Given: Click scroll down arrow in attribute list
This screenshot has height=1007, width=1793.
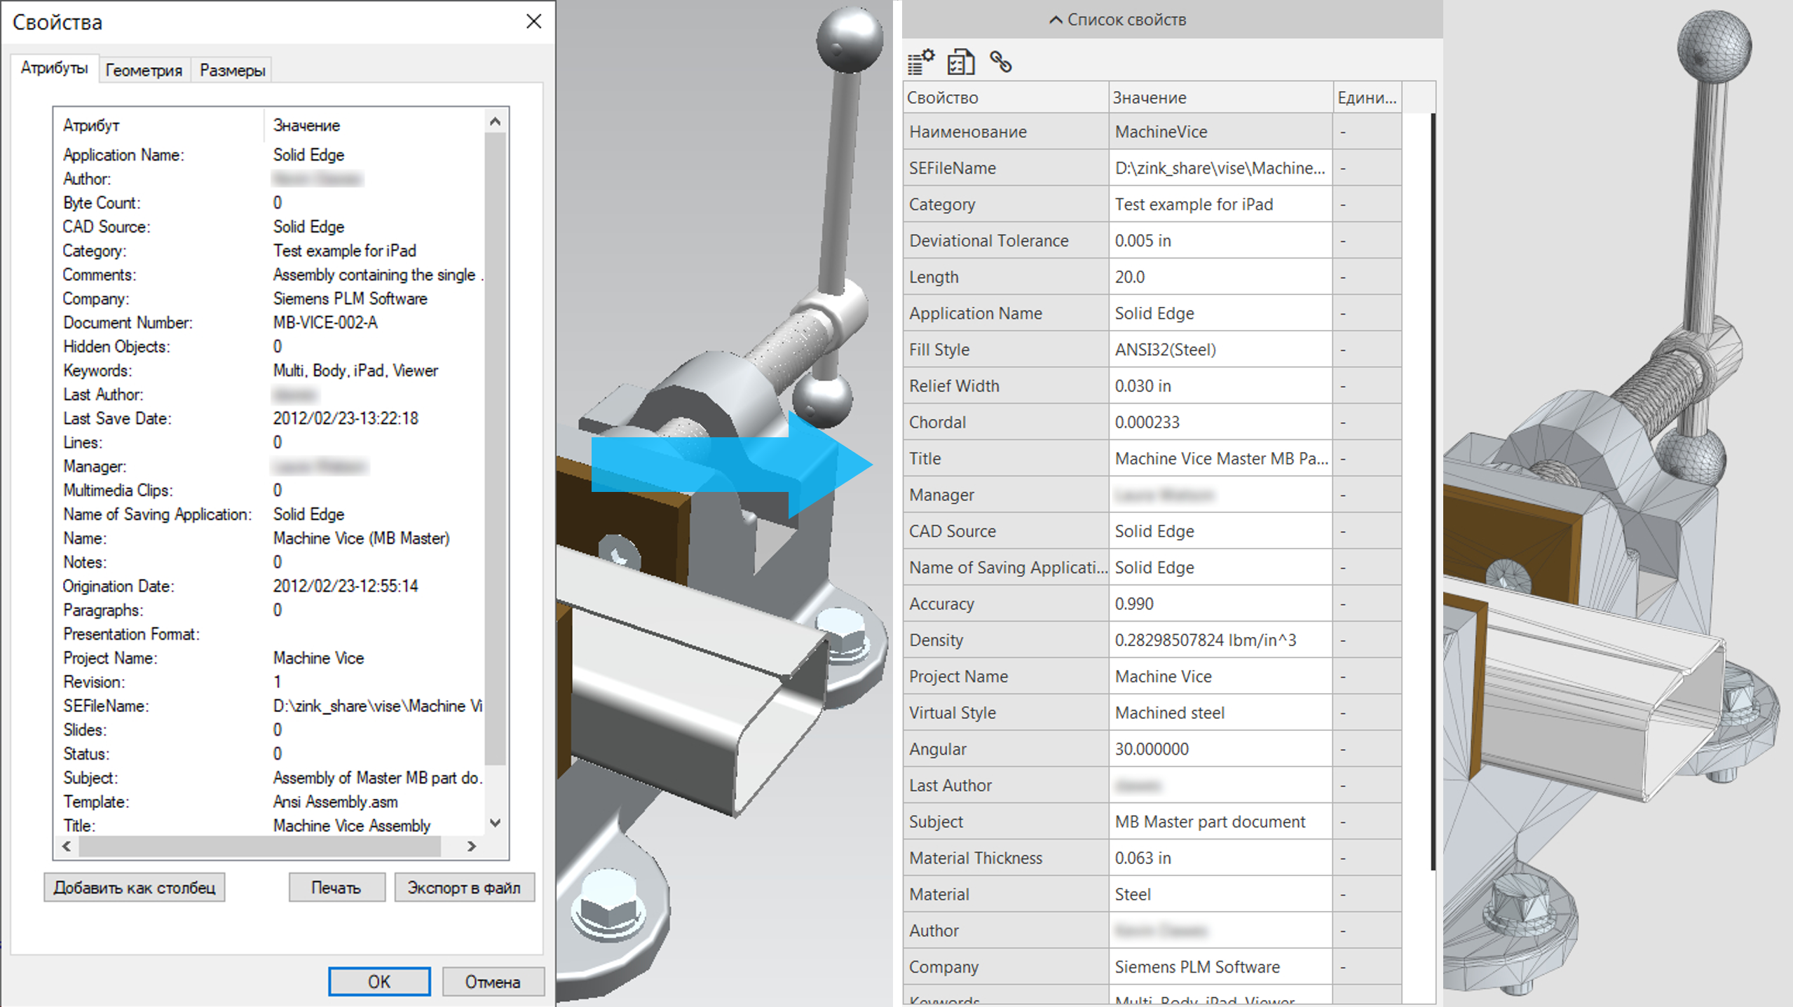Looking at the screenshot, I should point(496,823).
